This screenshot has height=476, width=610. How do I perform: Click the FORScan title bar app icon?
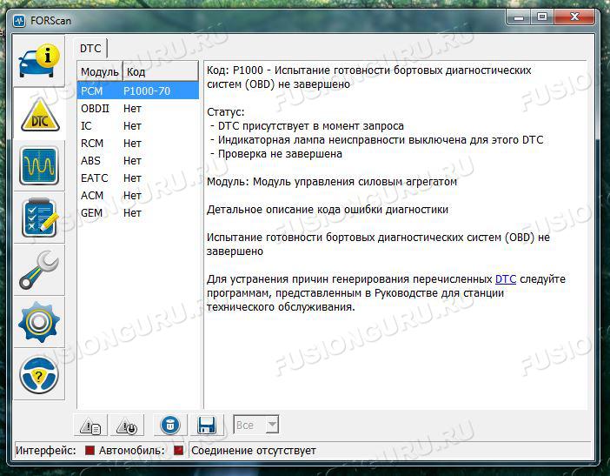19,21
